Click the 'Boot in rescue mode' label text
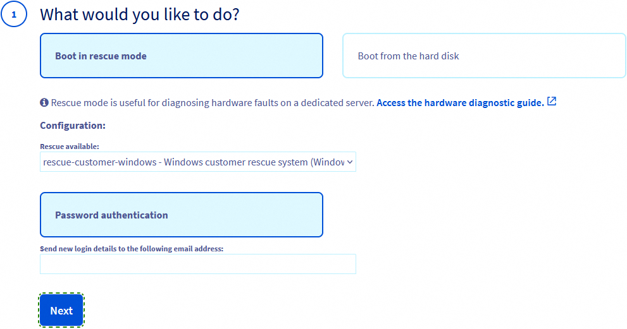 101,56
